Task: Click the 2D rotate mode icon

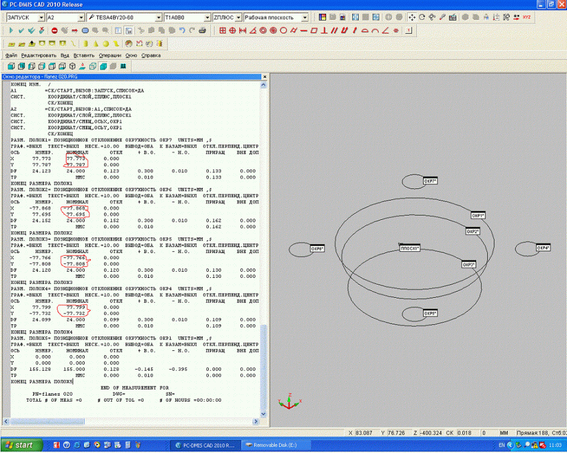Action: tap(422, 17)
